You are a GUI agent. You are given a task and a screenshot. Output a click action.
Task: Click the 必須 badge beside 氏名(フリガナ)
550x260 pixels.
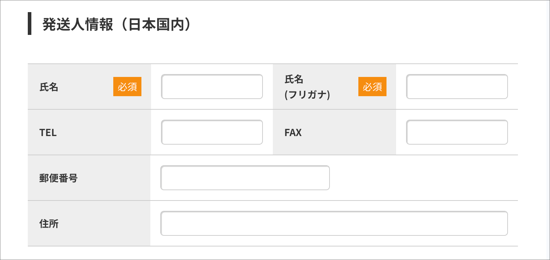(372, 87)
